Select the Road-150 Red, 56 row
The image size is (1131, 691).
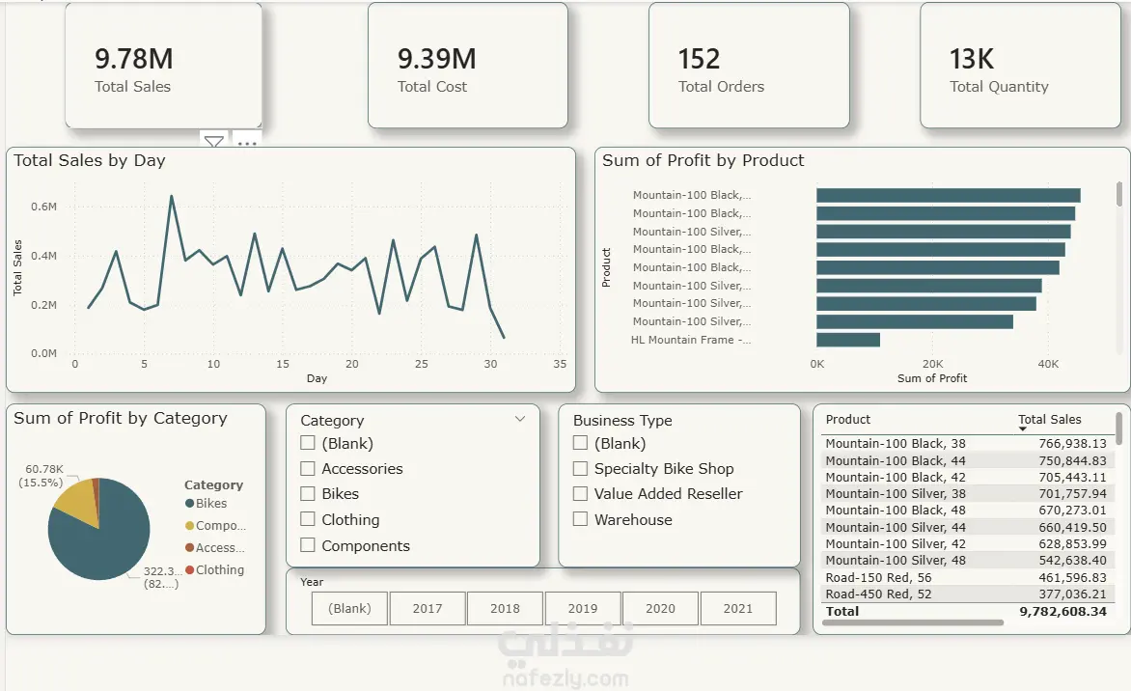[966, 578]
